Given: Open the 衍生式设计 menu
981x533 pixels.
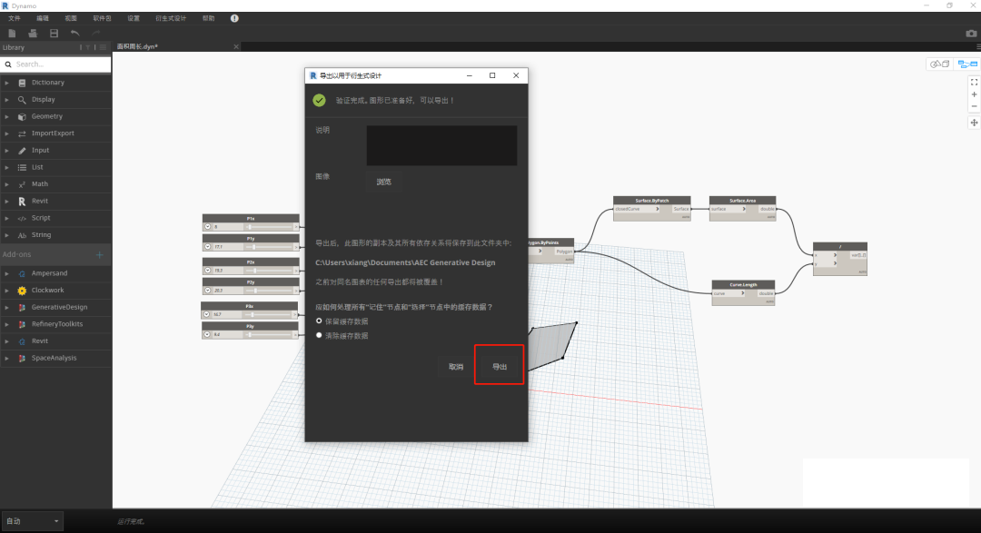Looking at the screenshot, I should 171,18.
